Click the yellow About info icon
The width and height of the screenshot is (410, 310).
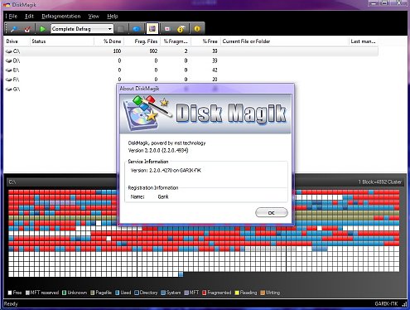click(197, 29)
